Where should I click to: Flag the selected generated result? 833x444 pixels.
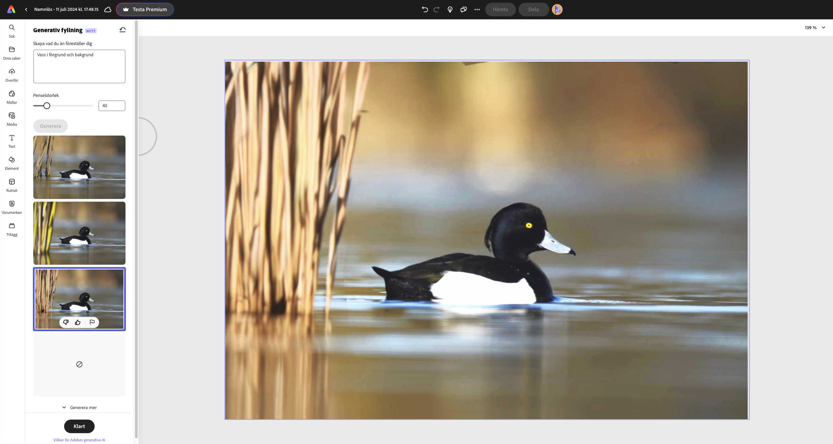pos(92,322)
